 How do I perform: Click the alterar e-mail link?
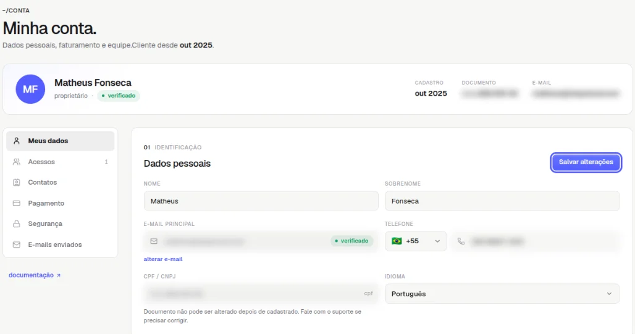click(x=163, y=259)
